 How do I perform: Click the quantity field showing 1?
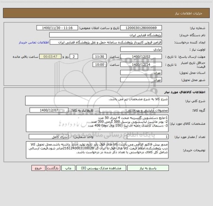[x=148, y=137]
